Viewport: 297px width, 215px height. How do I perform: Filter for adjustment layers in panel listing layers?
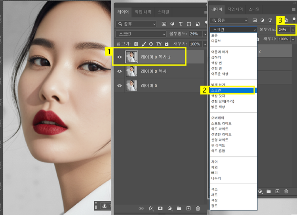[172, 24]
